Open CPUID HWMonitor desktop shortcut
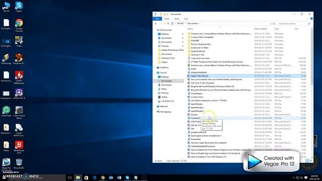This screenshot has height=181, width=322. [19, 77]
